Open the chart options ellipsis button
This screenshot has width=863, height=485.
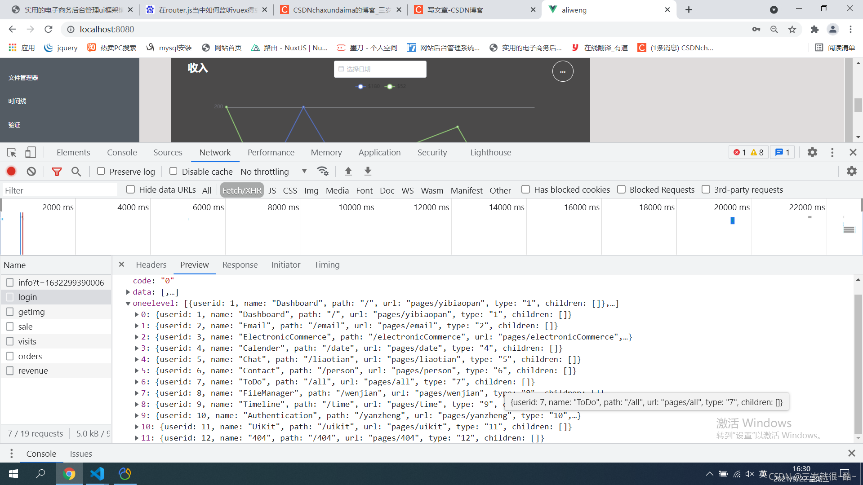pyautogui.click(x=563, y=71)
